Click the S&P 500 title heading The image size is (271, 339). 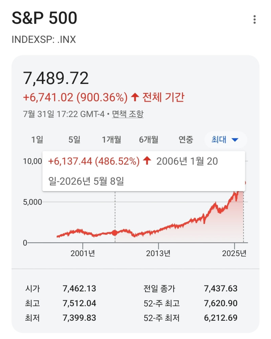(44, 18)
